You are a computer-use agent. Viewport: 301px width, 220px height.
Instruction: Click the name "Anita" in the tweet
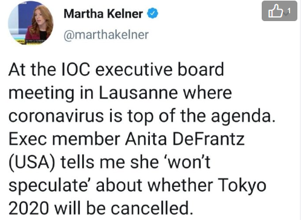pos(146,139)
